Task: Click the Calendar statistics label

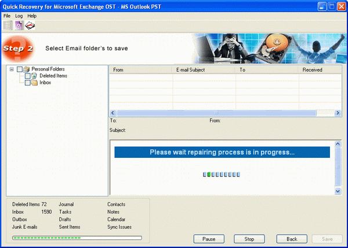Action: pos(117,220)
